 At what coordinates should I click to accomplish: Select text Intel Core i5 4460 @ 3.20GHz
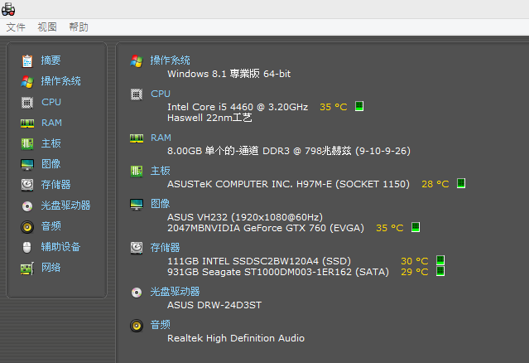[x=238, y=107]
